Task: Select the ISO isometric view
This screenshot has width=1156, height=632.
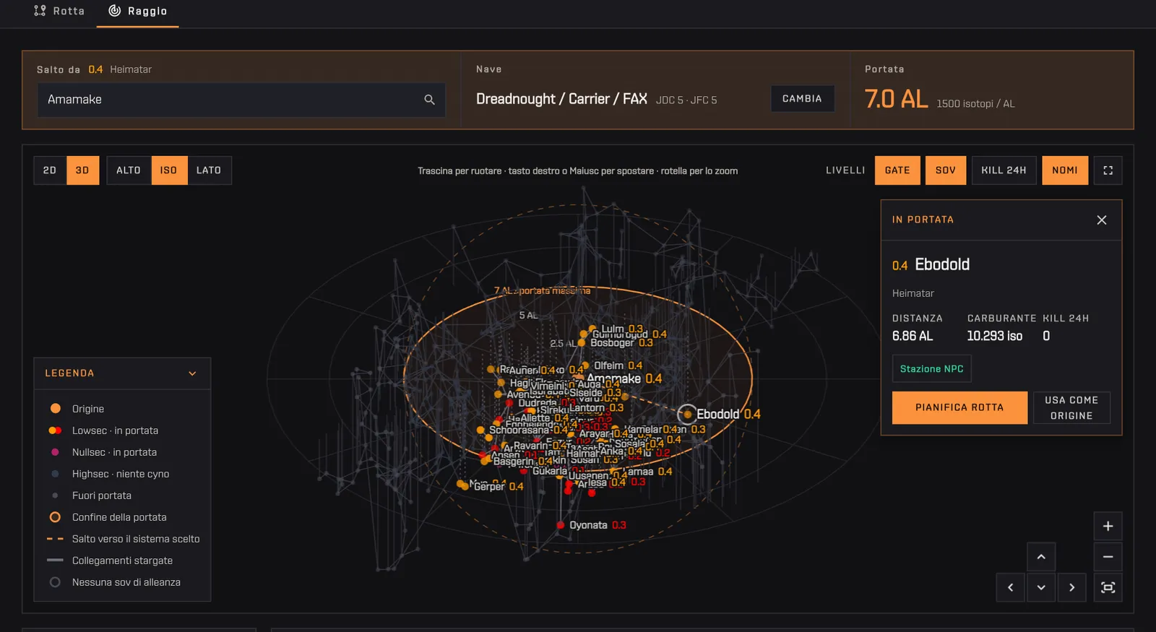Action: click(169, 170)
